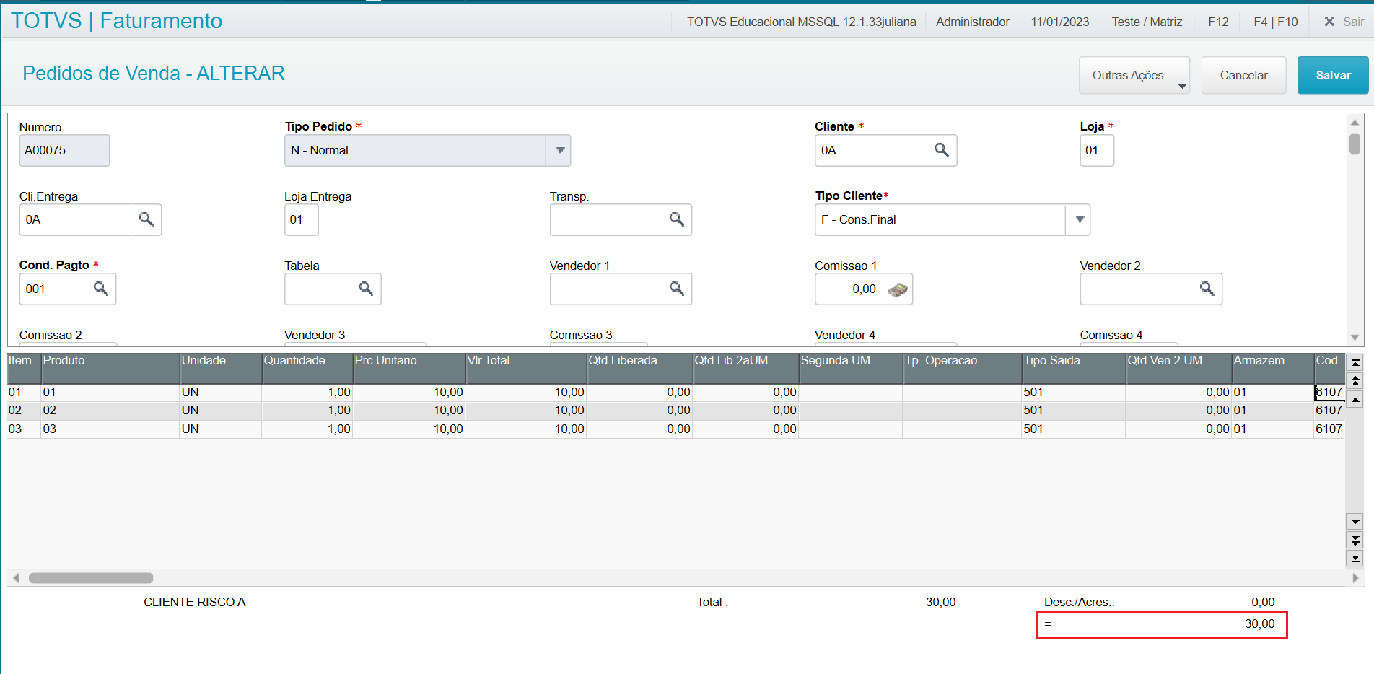Click the Teste / Matriz top bar item
The width and height of the screenshot is (1374, 674).
coord(1147,22)
